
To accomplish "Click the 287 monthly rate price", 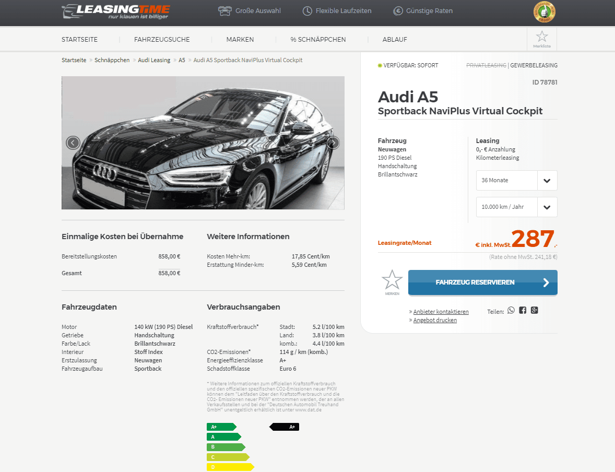I will [533, 239].
